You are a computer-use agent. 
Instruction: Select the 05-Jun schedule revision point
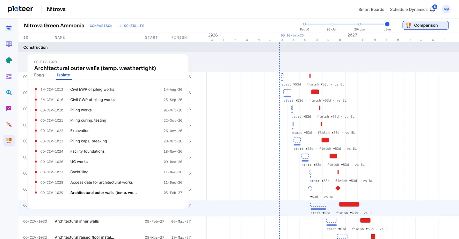(332, 24)
